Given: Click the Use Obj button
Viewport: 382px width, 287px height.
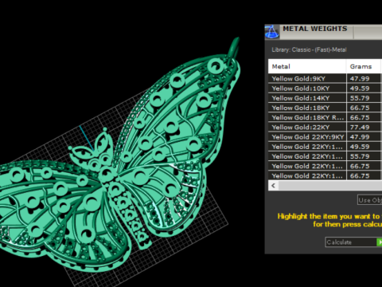Looking at the screenshot, I should click(x=370, y=200).
